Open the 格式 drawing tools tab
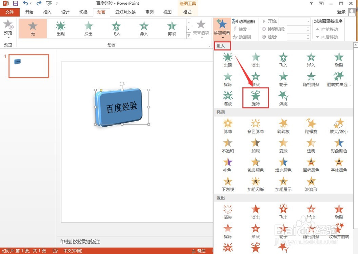358x254 pixels. coord(187,12)
